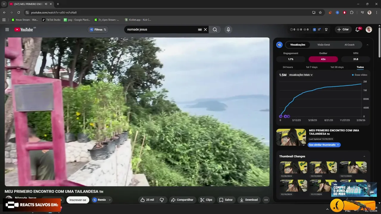
Task: Open YouTube notifications bell
Action: (357, 29)
